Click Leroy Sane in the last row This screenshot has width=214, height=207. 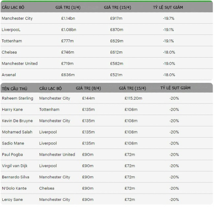tap(12, 200)
